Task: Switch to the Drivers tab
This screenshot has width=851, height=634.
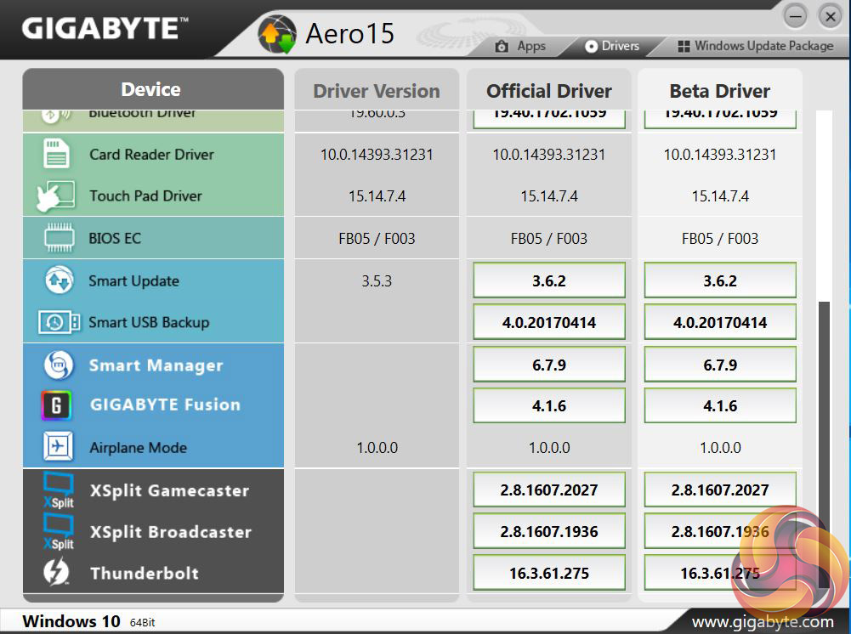Action: coord(612,46)
